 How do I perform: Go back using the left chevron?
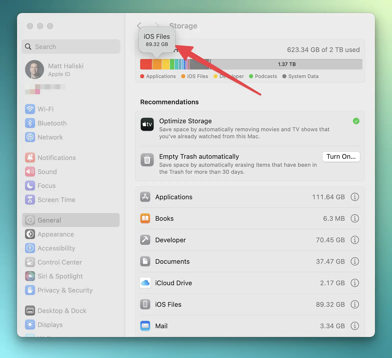click(139, 25)
